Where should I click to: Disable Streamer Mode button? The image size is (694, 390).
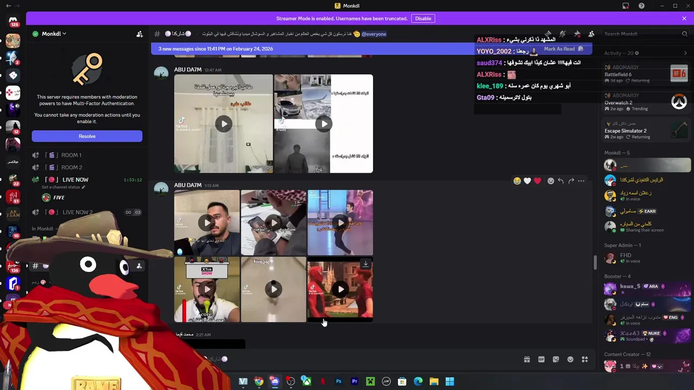click(x=423, y=18)
